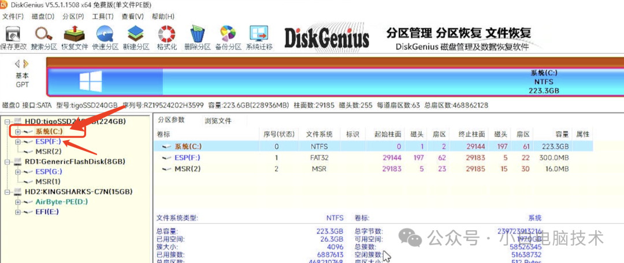
Task: Create a New Partition (新建分区)
Action: 136,39
